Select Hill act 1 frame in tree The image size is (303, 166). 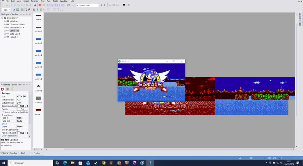pos(13,37)
